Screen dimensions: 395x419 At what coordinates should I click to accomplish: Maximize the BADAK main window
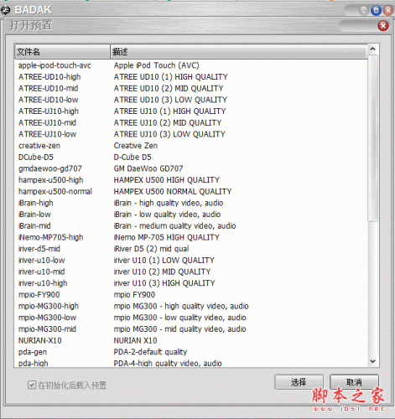pyautogui.click(x=376, y=11)
